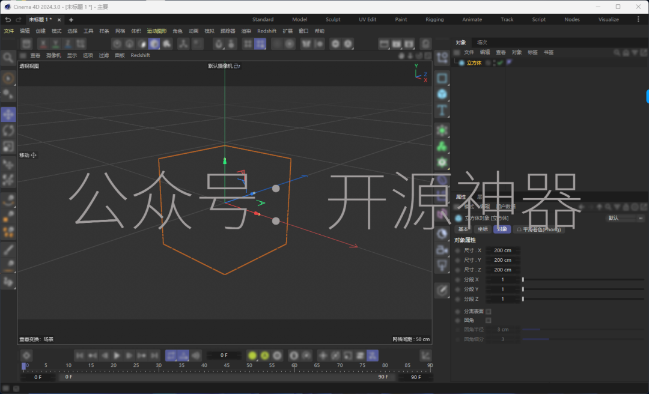Image resolution: width=649 pixels, height=394 pixels.
Task: Open the search magnifier in the left toolbar
Action: point(8,58)
